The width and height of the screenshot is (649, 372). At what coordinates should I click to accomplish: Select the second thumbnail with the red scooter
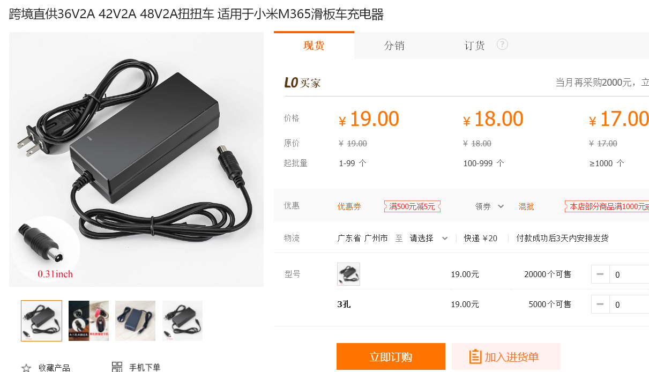pyautogui.click(x=88, y=321)
